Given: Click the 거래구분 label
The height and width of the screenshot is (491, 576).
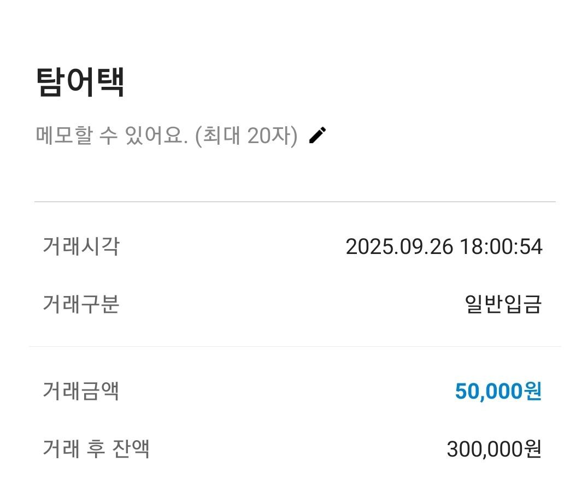Looking at the screenshot, I should [80, 304].
